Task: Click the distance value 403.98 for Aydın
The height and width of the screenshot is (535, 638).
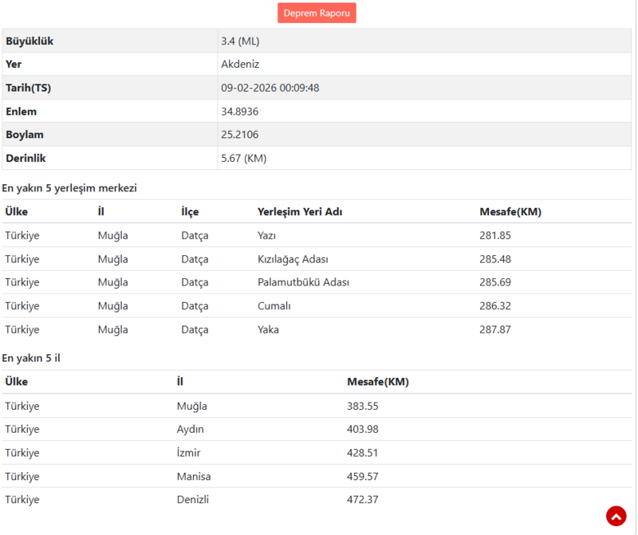Action: [x=363, y=429]
